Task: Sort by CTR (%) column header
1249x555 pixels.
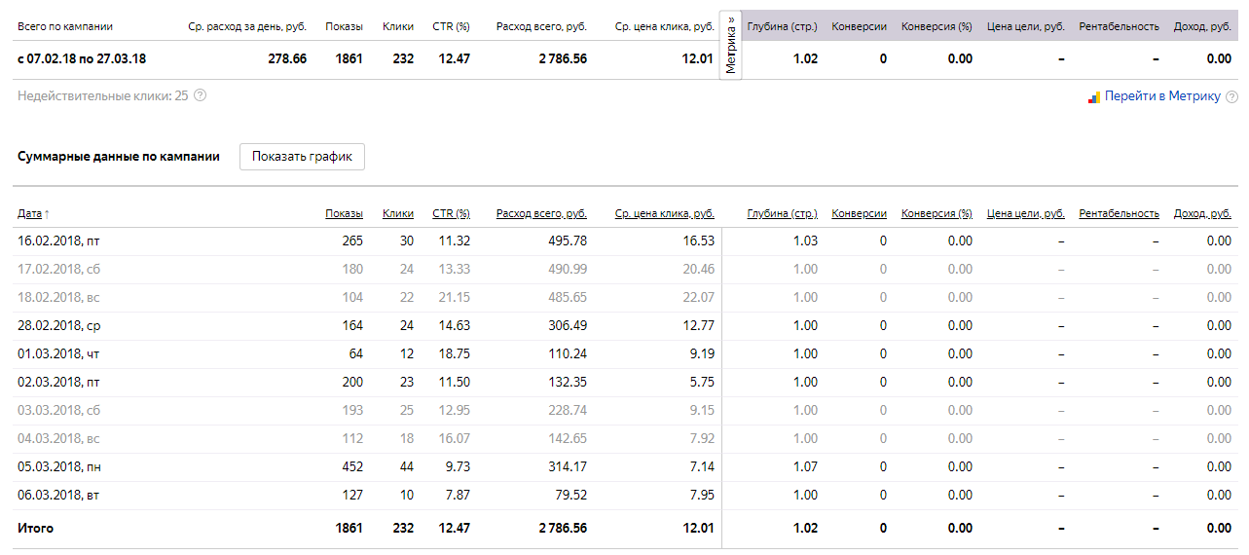Action: 451,213
